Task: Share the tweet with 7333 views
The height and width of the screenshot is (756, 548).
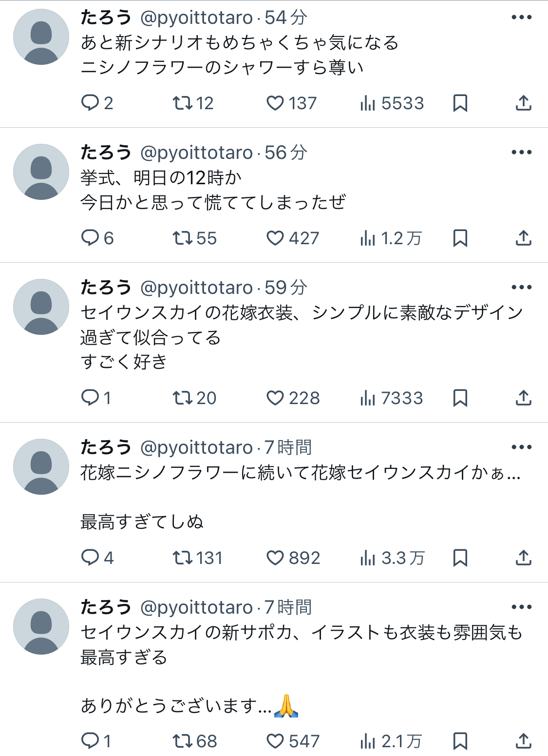Action: coord(523,398)
